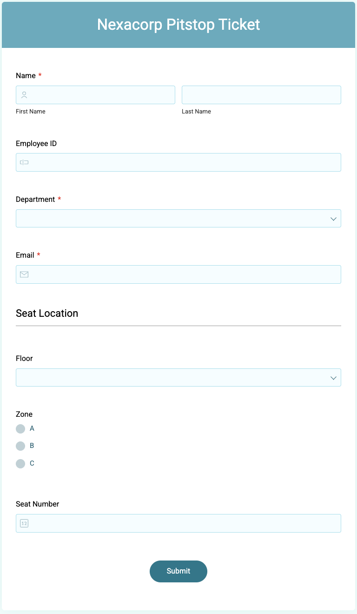Open the Department dropdown
This screenshot has height=614, width=357.
coord(172,219)
